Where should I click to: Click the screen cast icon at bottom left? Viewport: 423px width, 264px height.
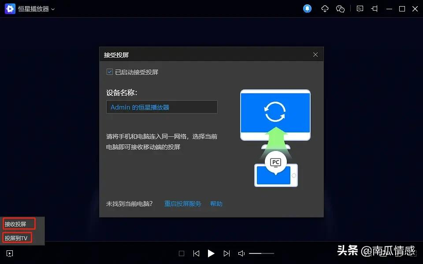(x=9, y=253)
